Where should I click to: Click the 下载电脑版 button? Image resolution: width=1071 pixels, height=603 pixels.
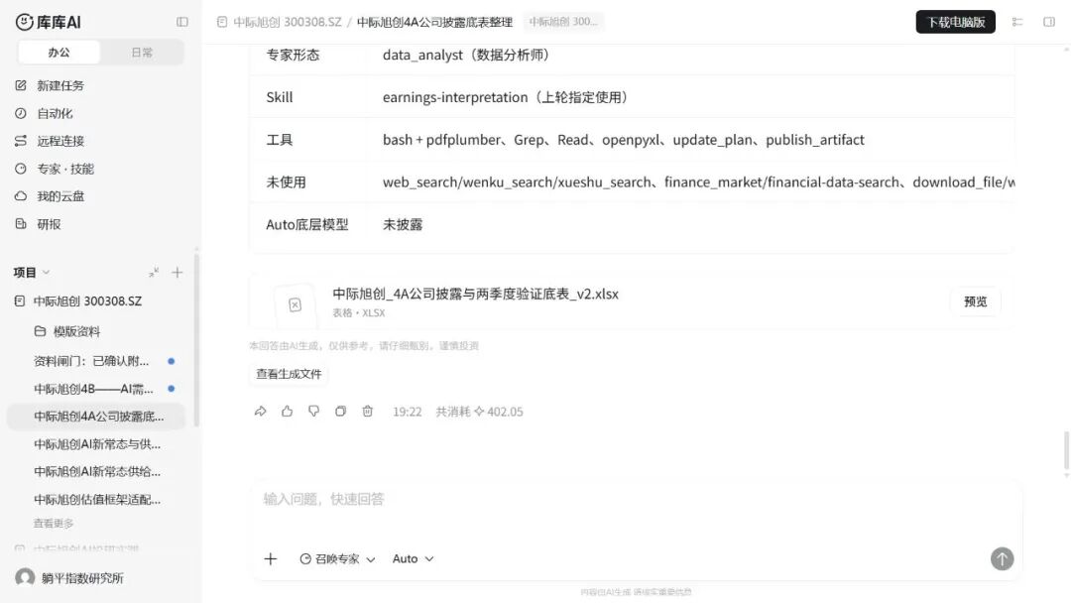(955, 22)
